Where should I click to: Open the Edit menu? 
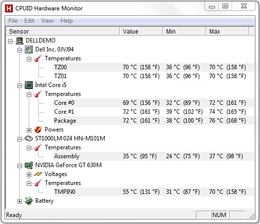point(29,21)
